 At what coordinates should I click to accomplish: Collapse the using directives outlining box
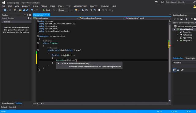[x=38, y=21]
